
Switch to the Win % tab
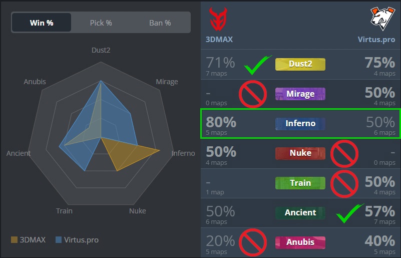point(42,23)
